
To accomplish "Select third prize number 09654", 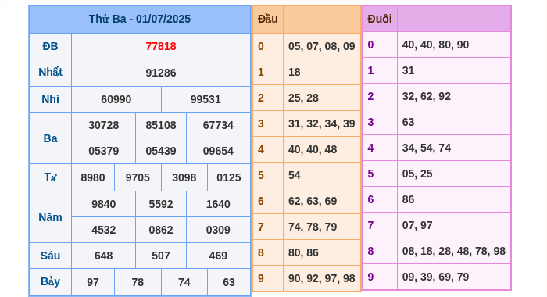I will pos(218,151).
